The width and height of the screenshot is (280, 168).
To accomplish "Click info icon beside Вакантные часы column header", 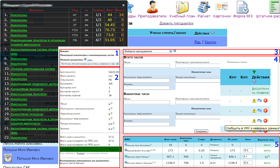I will 275,139.
